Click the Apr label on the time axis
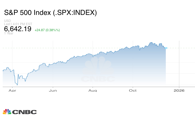Image resolution: width=195 pixels, height=122 pixels. pos(12,90)
